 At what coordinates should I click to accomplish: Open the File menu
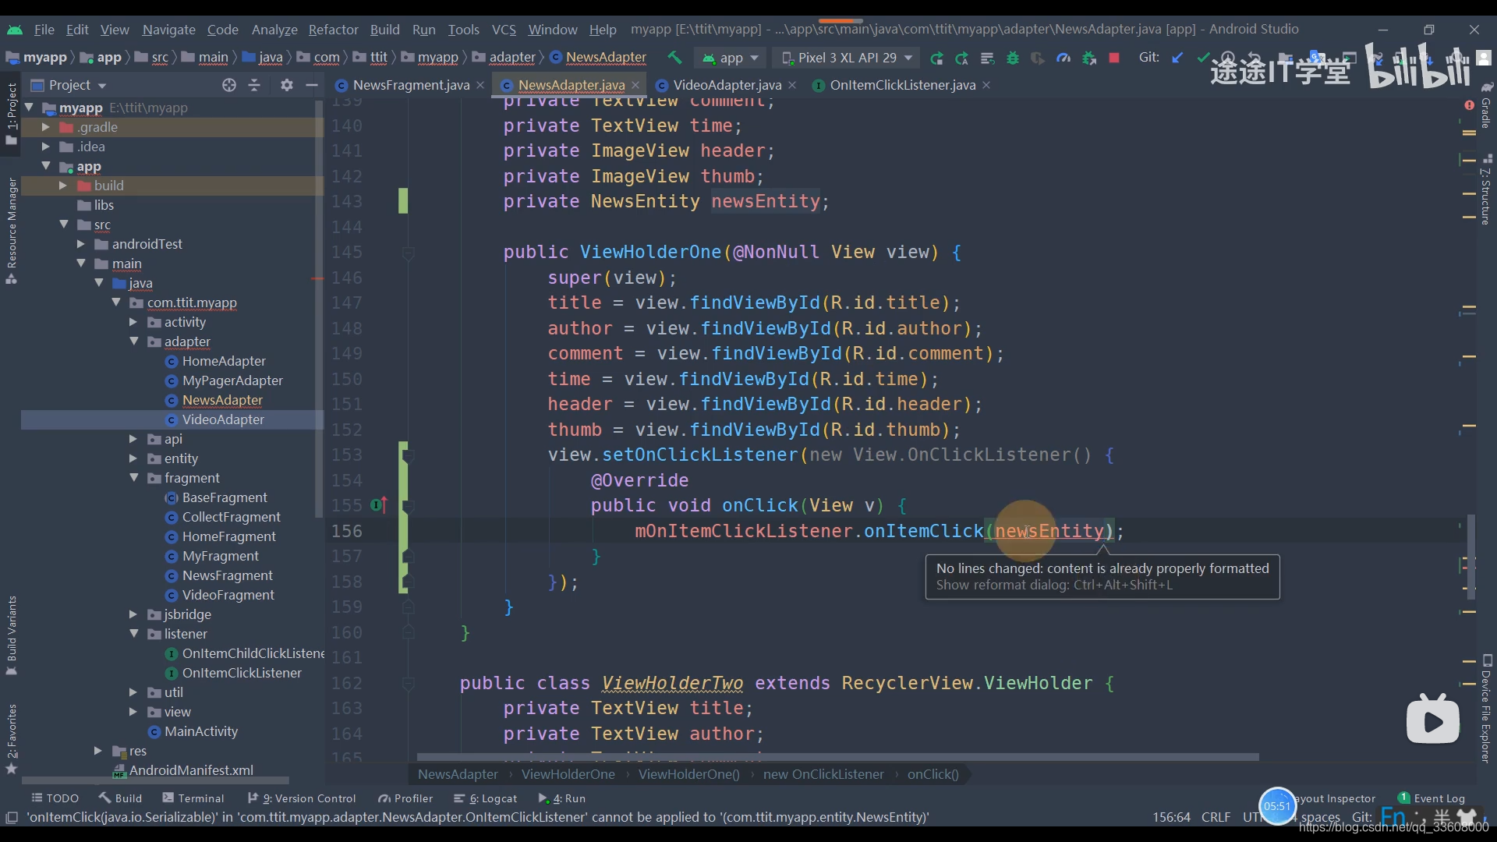[44, 30]
